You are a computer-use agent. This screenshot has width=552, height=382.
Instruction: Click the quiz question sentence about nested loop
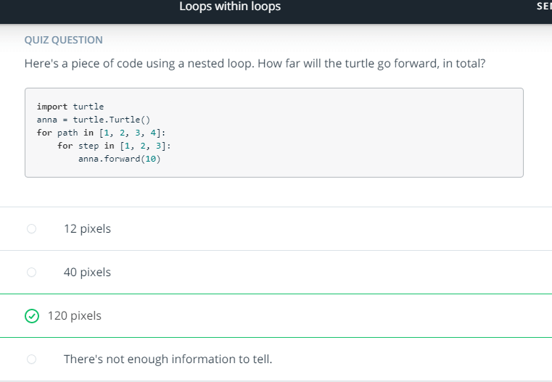coord(255,64)
